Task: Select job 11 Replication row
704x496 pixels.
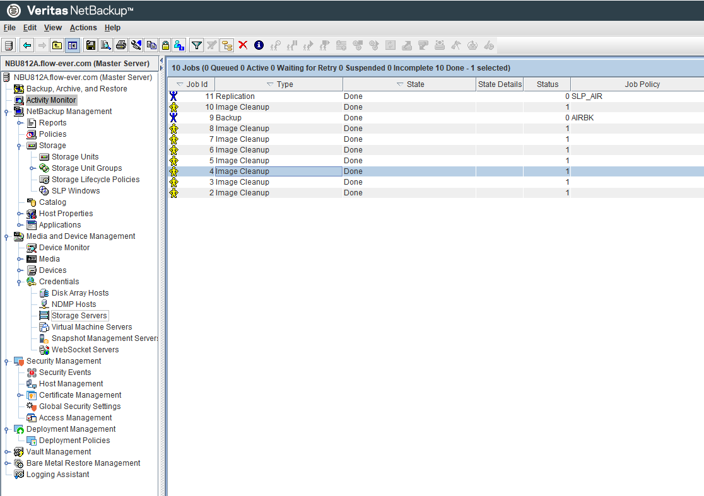Action: pyautogui.click(x=435, y=96)
